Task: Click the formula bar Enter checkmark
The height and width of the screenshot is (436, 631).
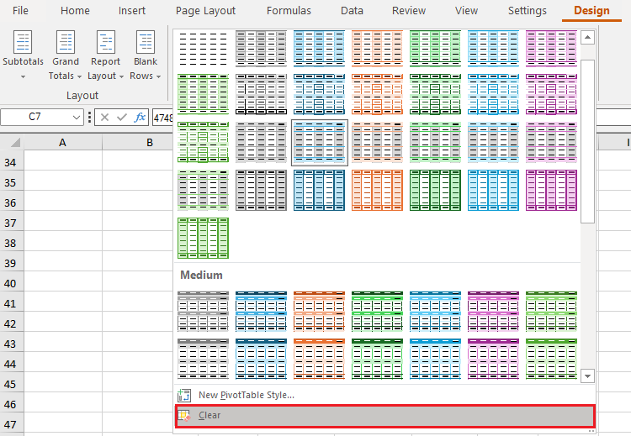Action: click(x=123, y=117)
